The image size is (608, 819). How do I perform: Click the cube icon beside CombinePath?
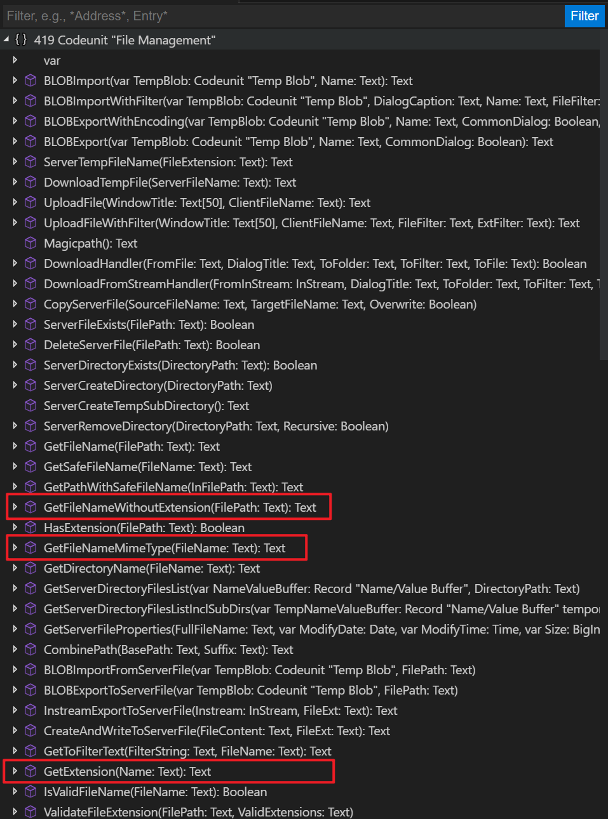point(30,649)
